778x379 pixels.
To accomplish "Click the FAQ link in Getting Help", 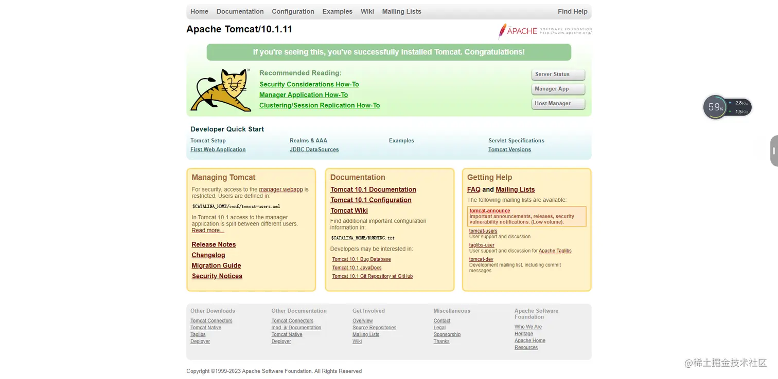I will (x=473, y=189).
